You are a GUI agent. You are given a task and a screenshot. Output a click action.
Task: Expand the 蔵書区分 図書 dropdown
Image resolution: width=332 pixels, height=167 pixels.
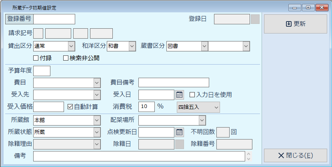tap(204, 46)
